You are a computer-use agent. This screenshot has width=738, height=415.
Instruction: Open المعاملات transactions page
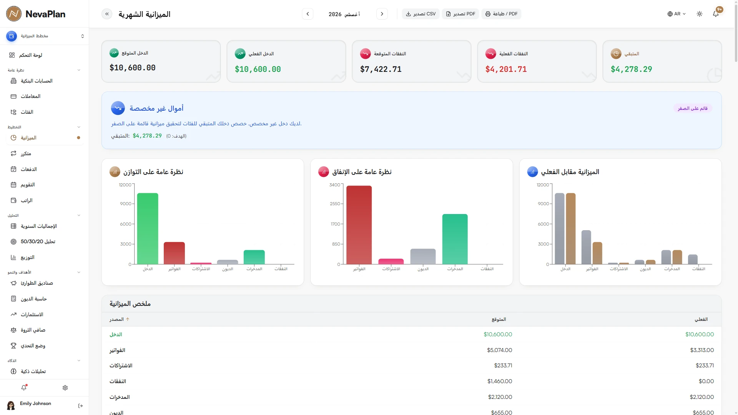[45, 96]
